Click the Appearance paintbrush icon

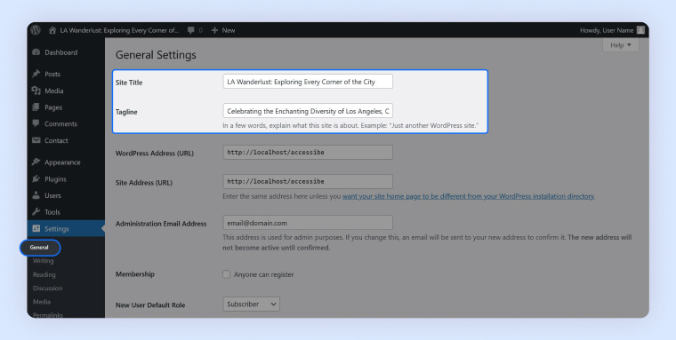pos(36,162)
